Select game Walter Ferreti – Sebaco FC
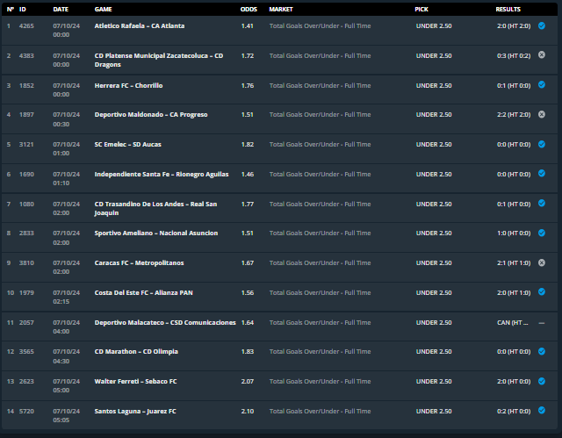 (x=135, y=382)
